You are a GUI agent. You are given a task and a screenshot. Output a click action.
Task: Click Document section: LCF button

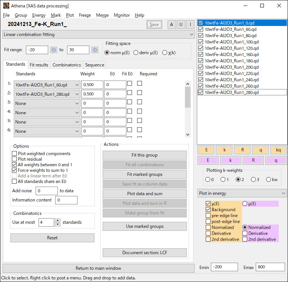(145, 253)
